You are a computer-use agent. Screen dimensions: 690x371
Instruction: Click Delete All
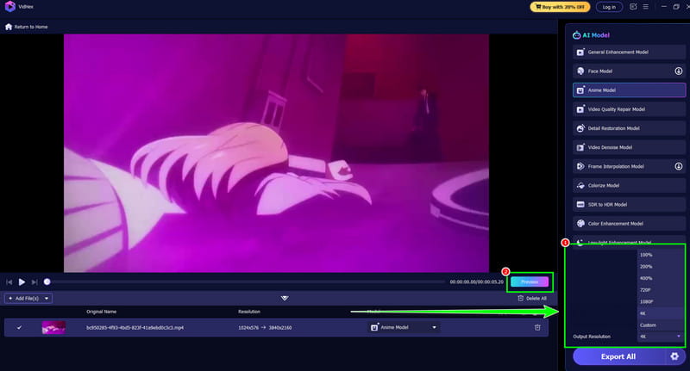(532, 299)
